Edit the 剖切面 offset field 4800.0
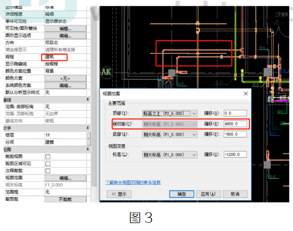This screenshot has height=231, width=293. tap(235, 124)
